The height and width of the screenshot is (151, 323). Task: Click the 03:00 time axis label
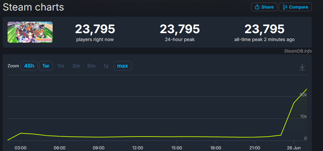pyautogui.click(x=20, y=148)
